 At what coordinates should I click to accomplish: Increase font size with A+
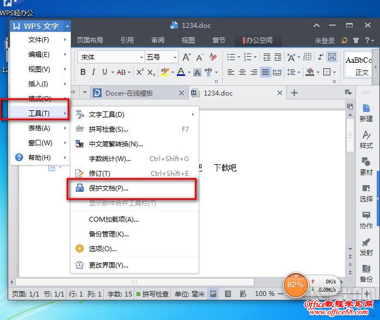coord(187,57)
